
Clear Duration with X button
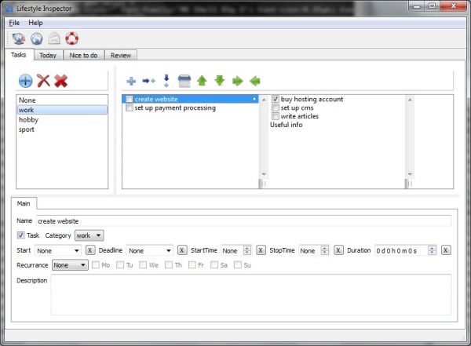[x=446, y=250]
